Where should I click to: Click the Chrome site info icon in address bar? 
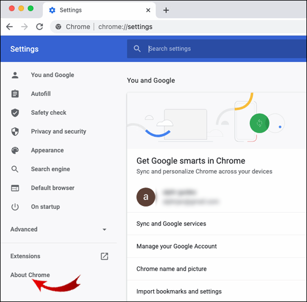[58, 26]
